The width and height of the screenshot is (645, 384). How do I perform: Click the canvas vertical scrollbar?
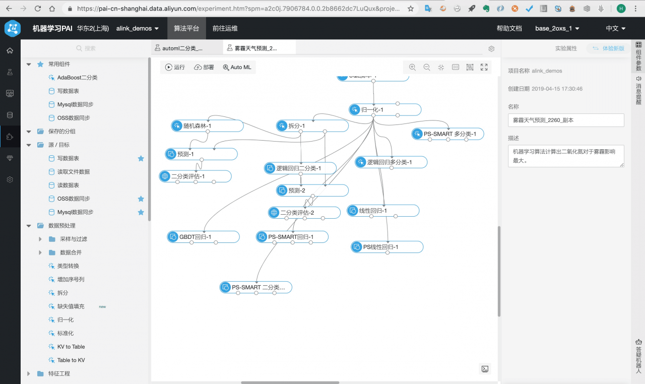pyautogui.click(x=499, y=271)
